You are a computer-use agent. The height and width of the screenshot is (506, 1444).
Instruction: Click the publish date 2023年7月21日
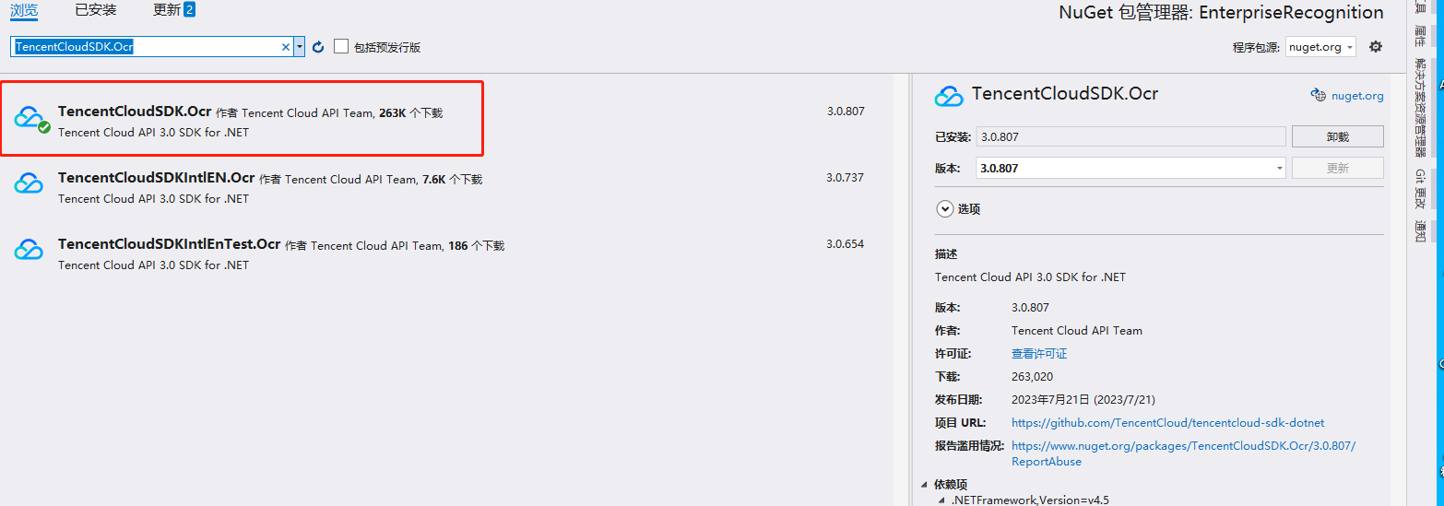tap(1083, 400)
